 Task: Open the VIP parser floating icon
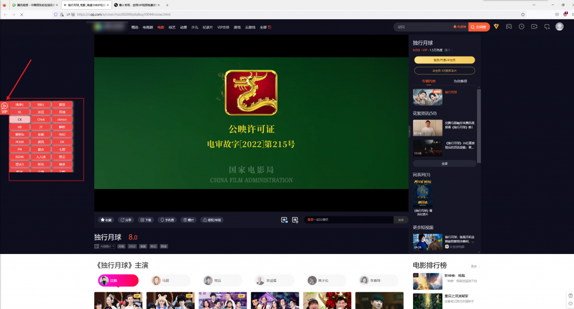point(4,108)
